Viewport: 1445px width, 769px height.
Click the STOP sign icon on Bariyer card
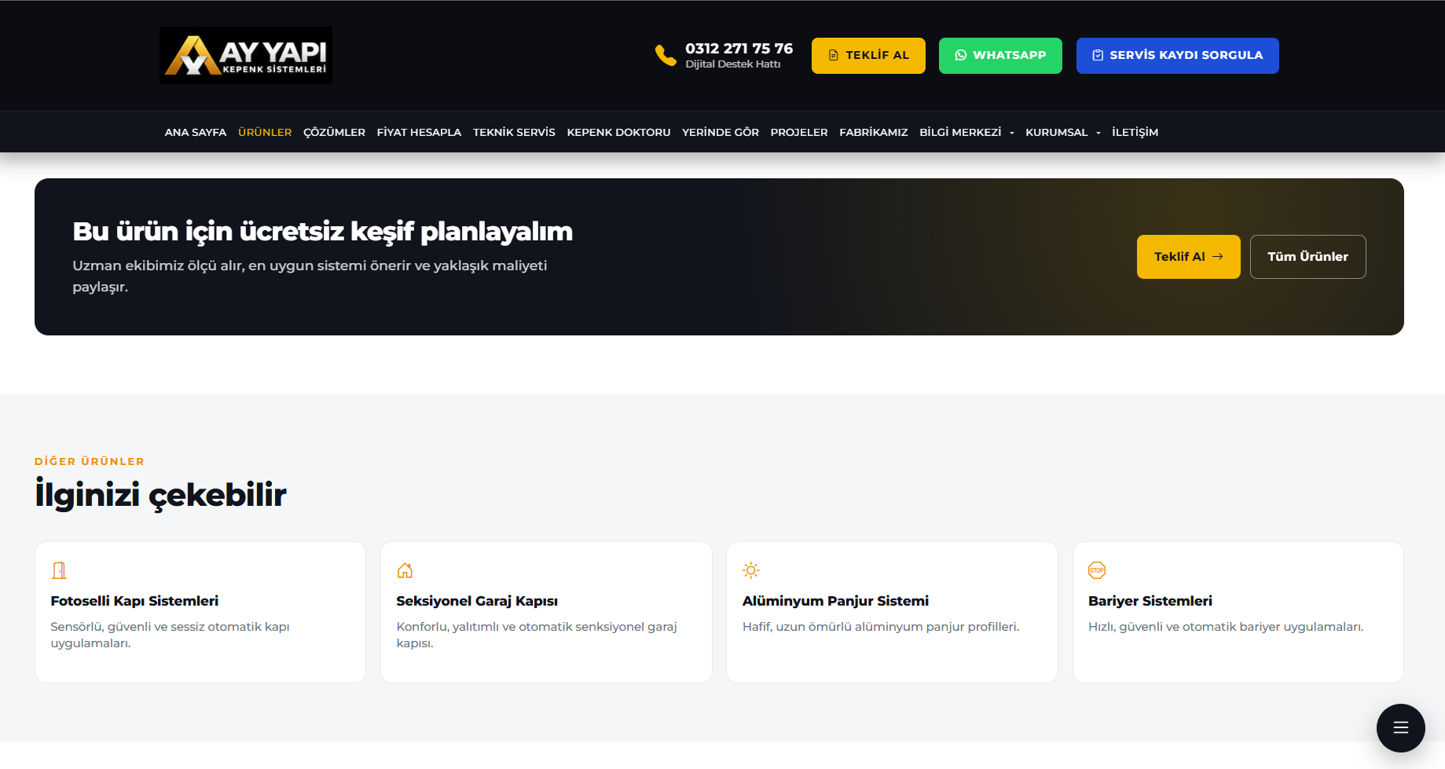tap(1097, 570)
